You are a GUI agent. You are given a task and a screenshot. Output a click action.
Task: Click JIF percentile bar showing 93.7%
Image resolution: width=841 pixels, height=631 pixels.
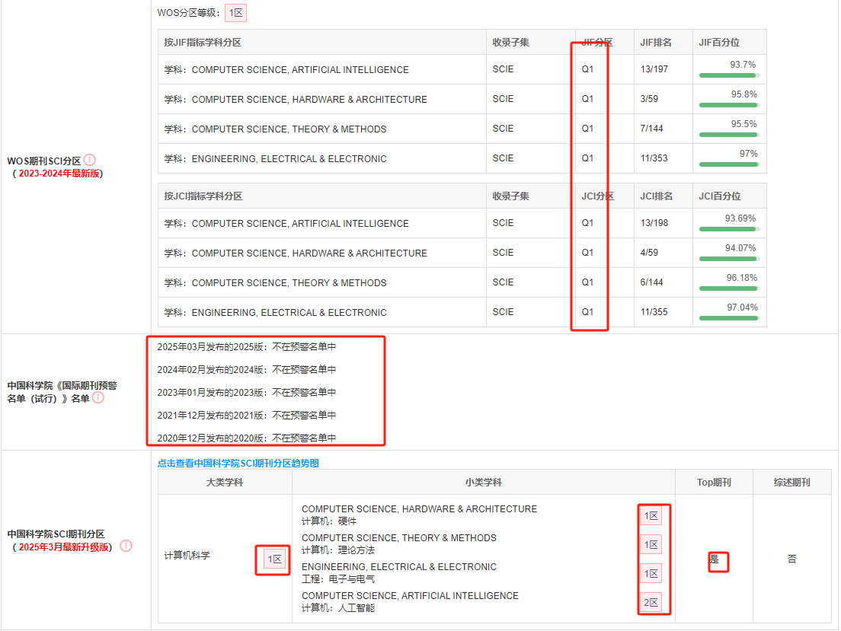[729, 75]
